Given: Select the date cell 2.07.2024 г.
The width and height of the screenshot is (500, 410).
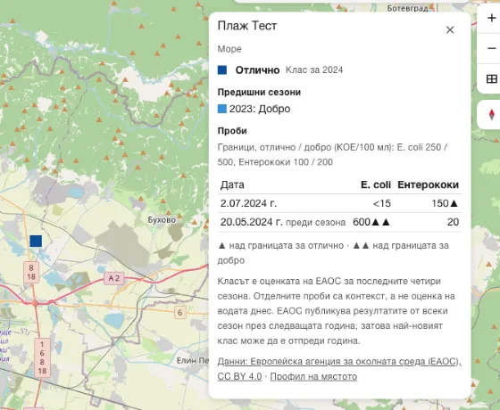Looking at the screenshot, I should click(249, 203).
